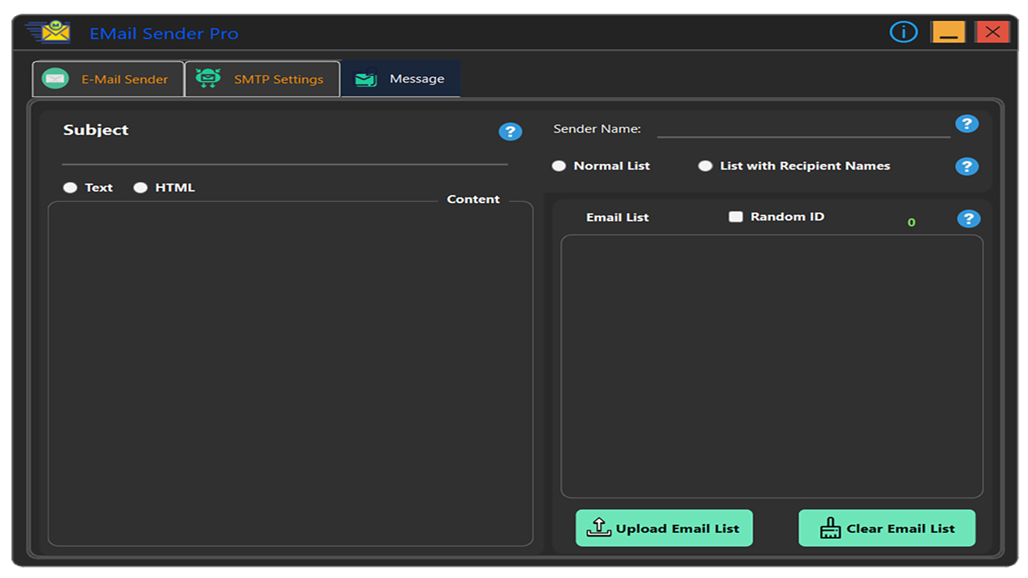Click the EMail Sender Pro logo icon
This screenshot has width=1028, height=578.
tap(47, 31)
